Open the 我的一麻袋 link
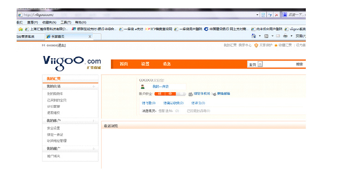Screen dimensions: 340x175 pyautogui.click(x=160, y=87)
